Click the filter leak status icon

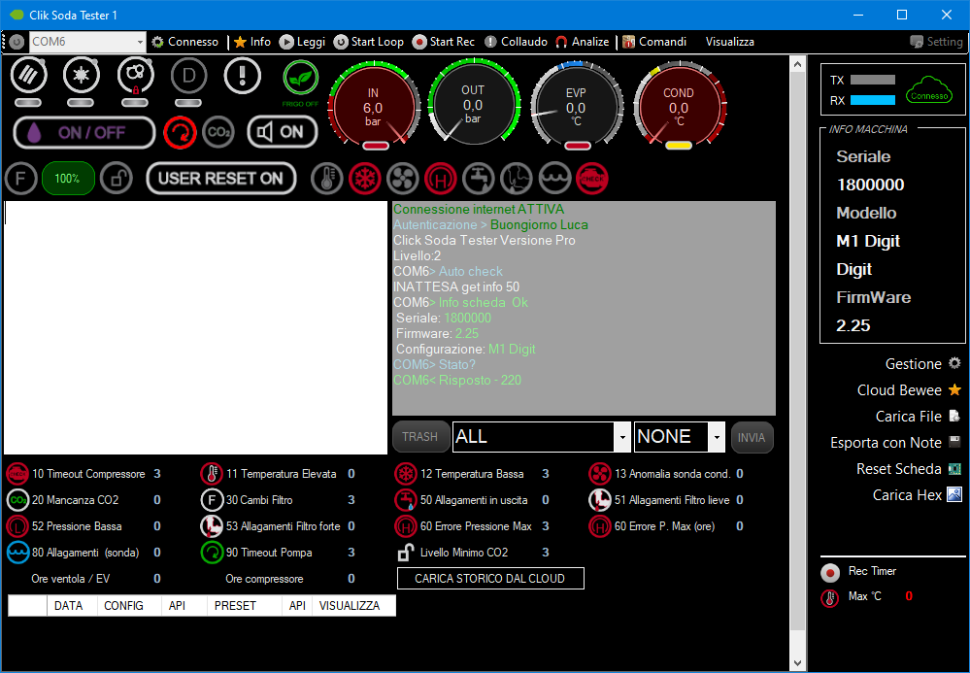pos(516,179)
